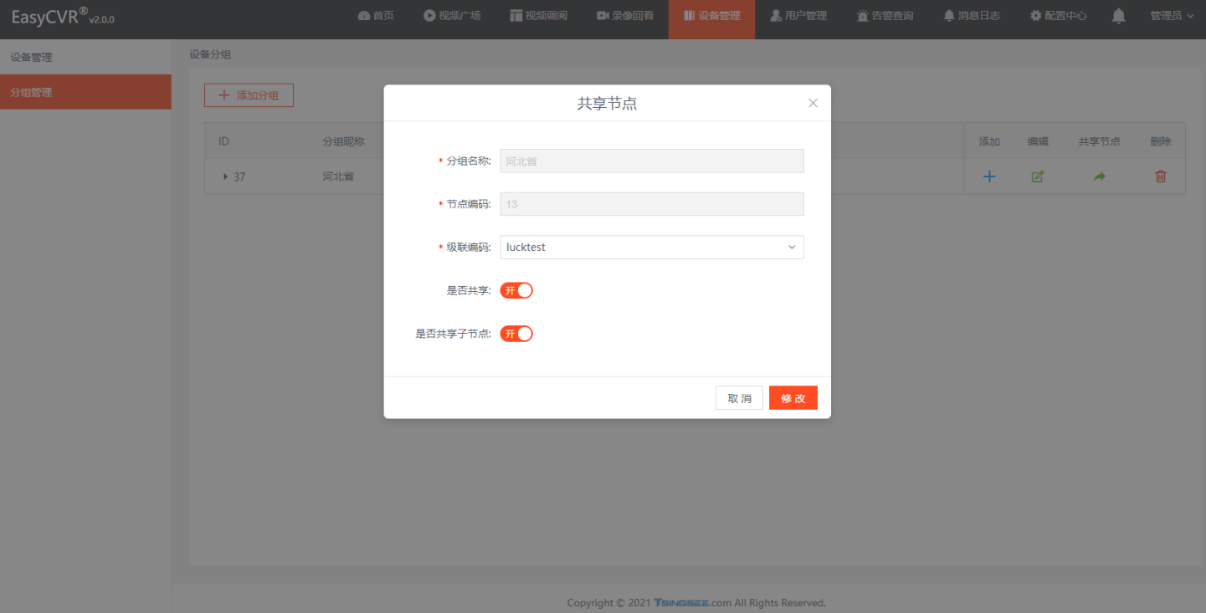
Task: Toggle the 是否共享 switch
Action: (x=516, y=290)
